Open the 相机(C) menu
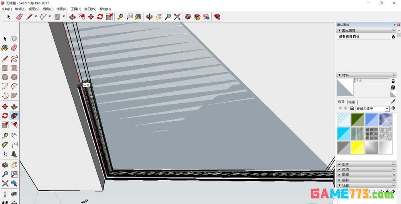This screenshot has height=204, width=401. tap(48, 9)
